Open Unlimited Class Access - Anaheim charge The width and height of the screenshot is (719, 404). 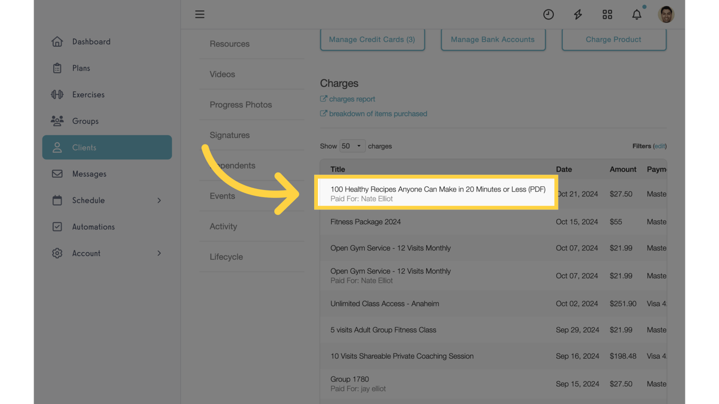click(384, 304)
